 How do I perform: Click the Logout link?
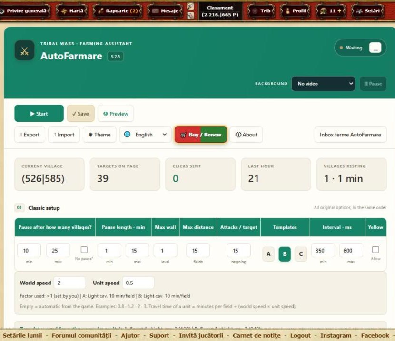pos(300,335)
